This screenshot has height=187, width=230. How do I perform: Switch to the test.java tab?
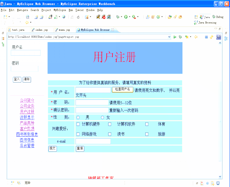16,30
